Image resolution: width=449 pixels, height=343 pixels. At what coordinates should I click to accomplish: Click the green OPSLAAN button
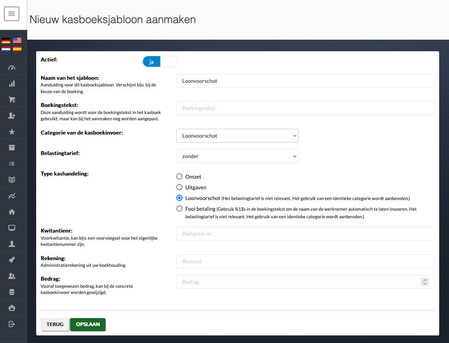pyautogui.click(x=88, y=324)
